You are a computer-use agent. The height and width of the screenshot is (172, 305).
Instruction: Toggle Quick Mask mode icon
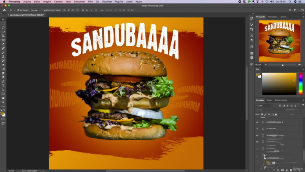[x=3, y=119]
